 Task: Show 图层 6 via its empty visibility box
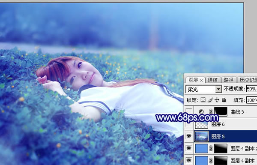tap(189, 124)
